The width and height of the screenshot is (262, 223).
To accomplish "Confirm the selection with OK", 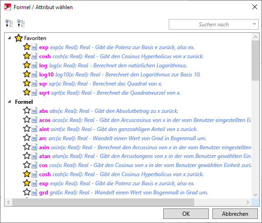I will 186,213.
